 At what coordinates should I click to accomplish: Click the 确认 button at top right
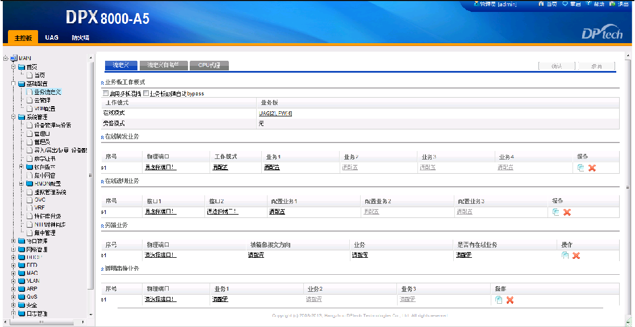pos(557,65)
